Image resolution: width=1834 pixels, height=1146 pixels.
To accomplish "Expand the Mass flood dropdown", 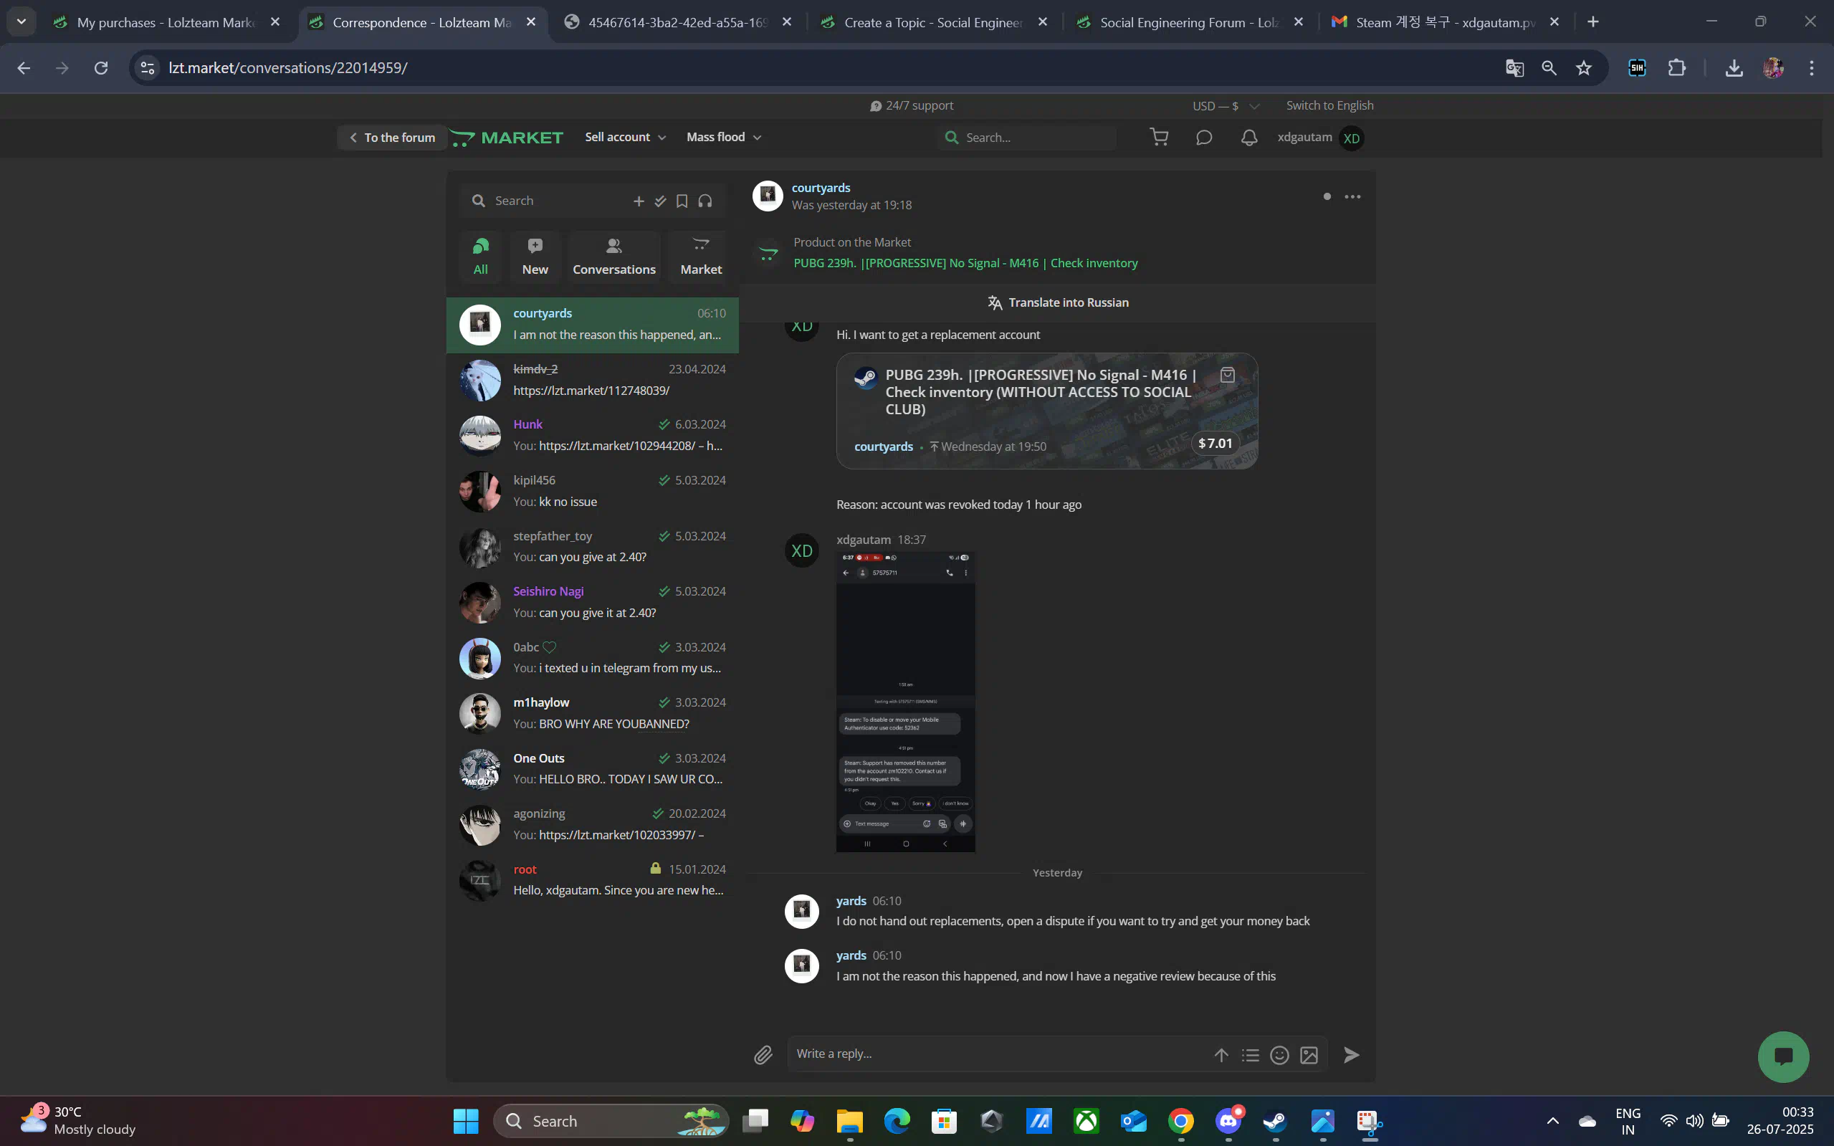I will click(724, 137).
